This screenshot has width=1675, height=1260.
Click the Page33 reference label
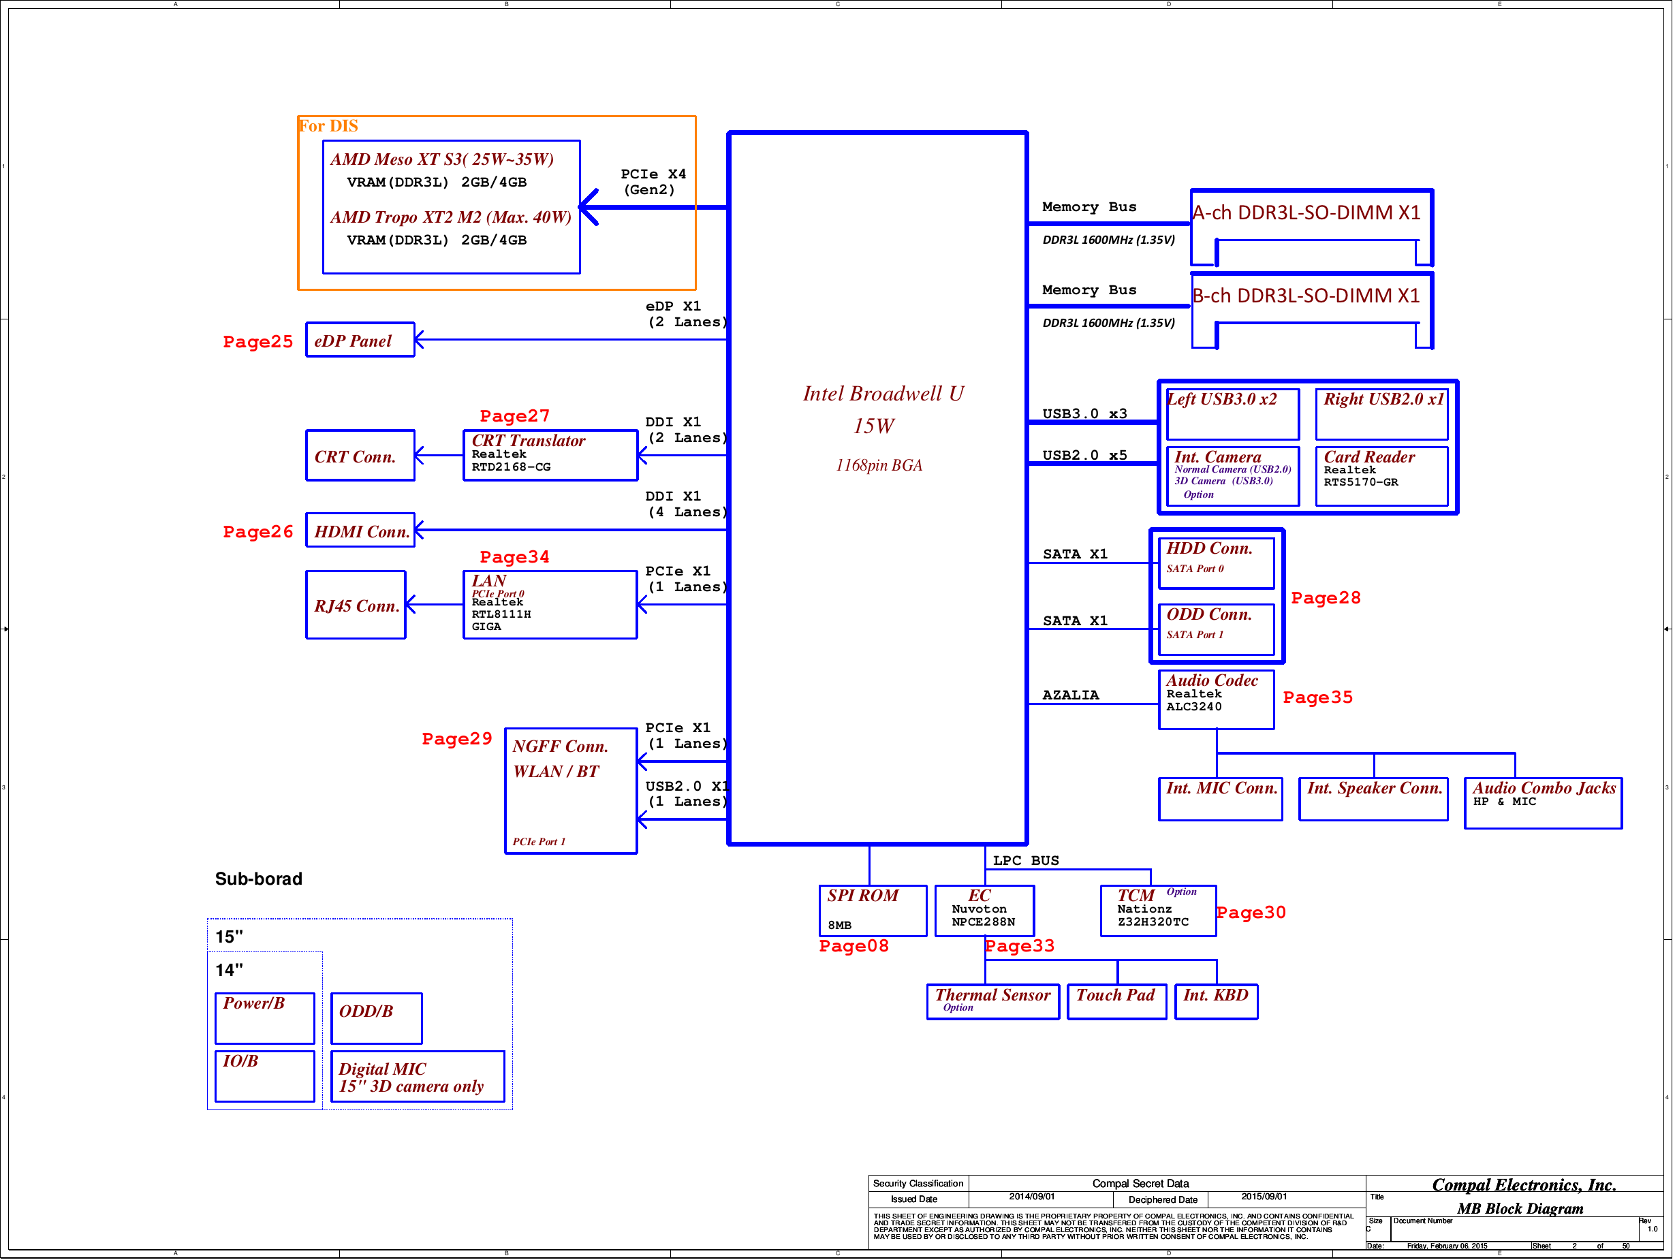[x=1020, y=947]
